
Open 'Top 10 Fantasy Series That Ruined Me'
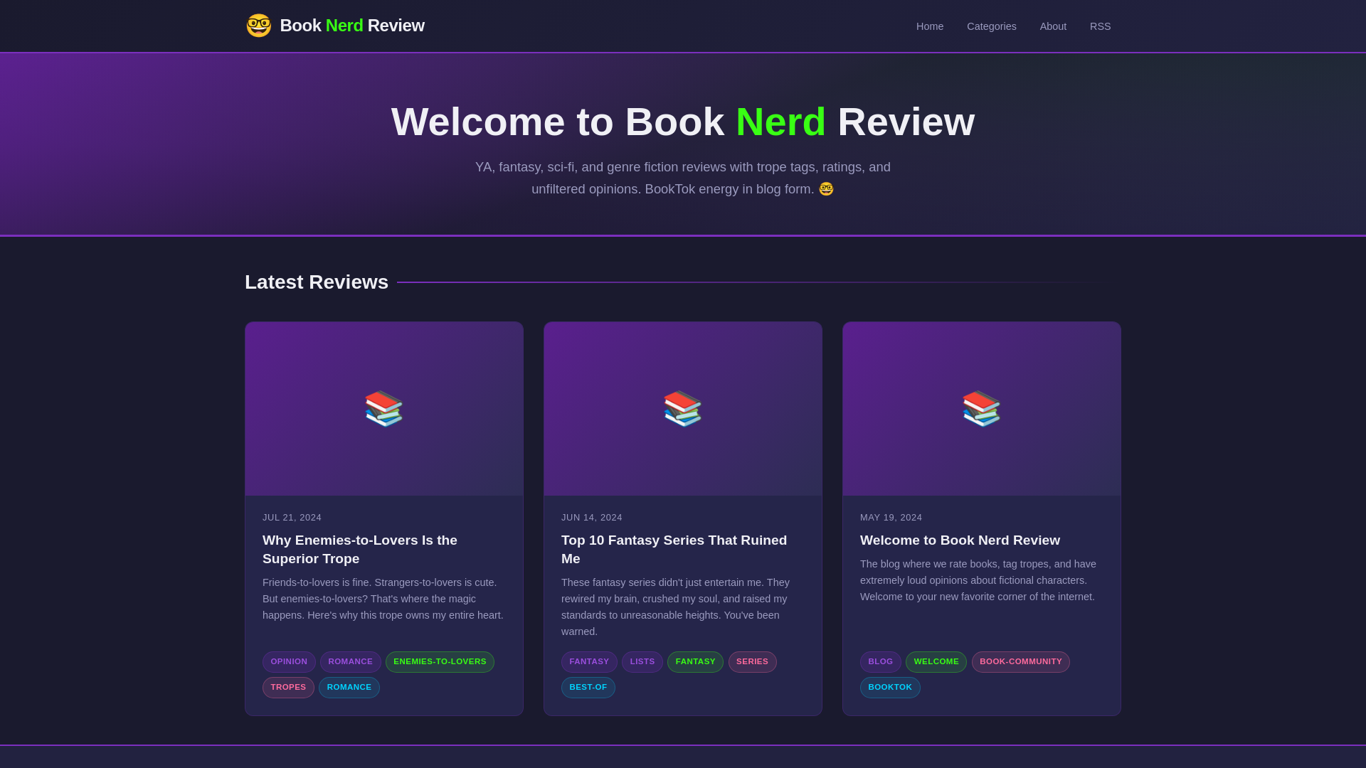pos(674,550)
